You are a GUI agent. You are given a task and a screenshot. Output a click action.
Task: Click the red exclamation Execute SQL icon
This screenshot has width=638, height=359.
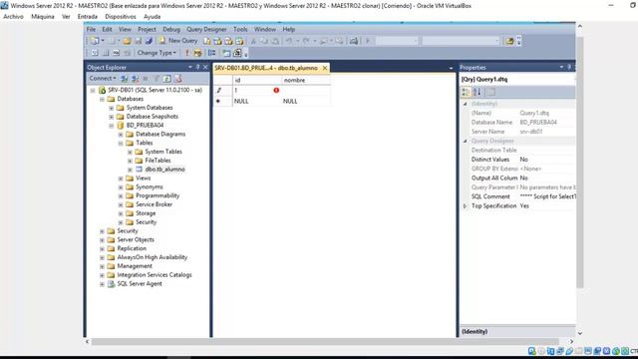[x=186, y=53]
